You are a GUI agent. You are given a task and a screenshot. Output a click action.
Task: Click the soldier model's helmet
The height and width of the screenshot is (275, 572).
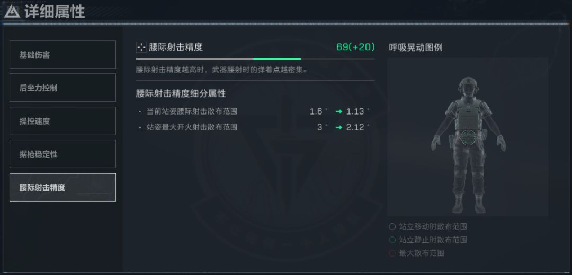(468, 83)
